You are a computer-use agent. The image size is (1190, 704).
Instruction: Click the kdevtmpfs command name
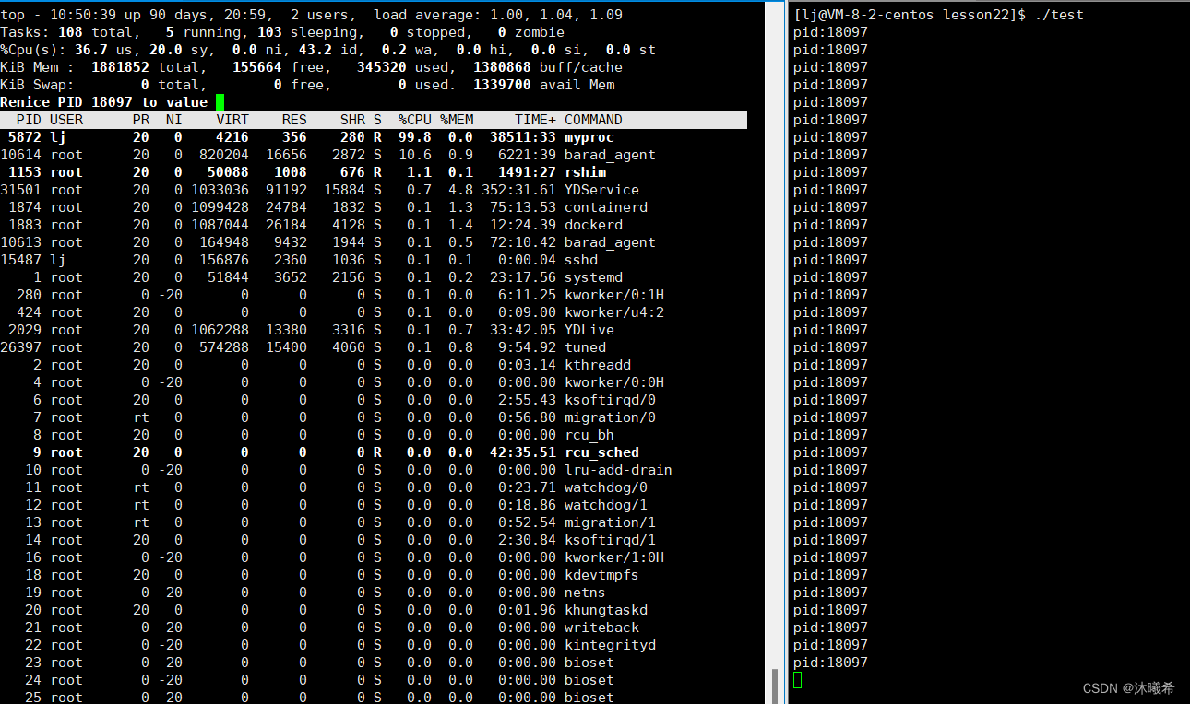(x=601, y=575)
